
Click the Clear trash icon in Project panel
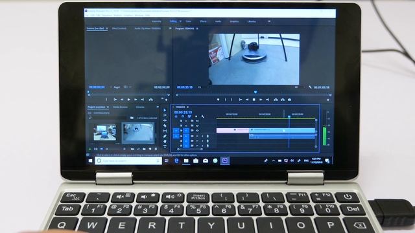[x=156, y=150]
